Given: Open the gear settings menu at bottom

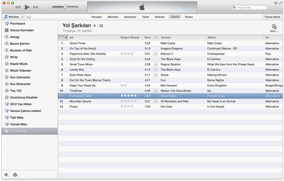Looking at the screenshot, I should pos(15,175).
